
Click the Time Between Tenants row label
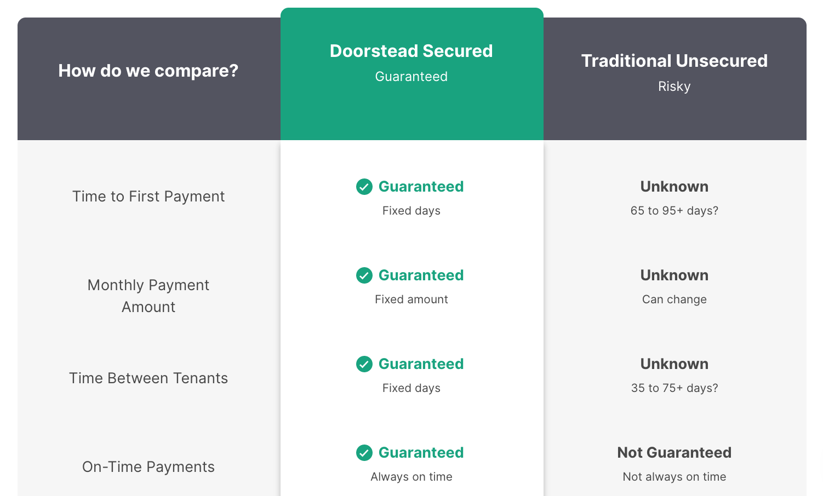pyautogui.click(x=148, y=378)
